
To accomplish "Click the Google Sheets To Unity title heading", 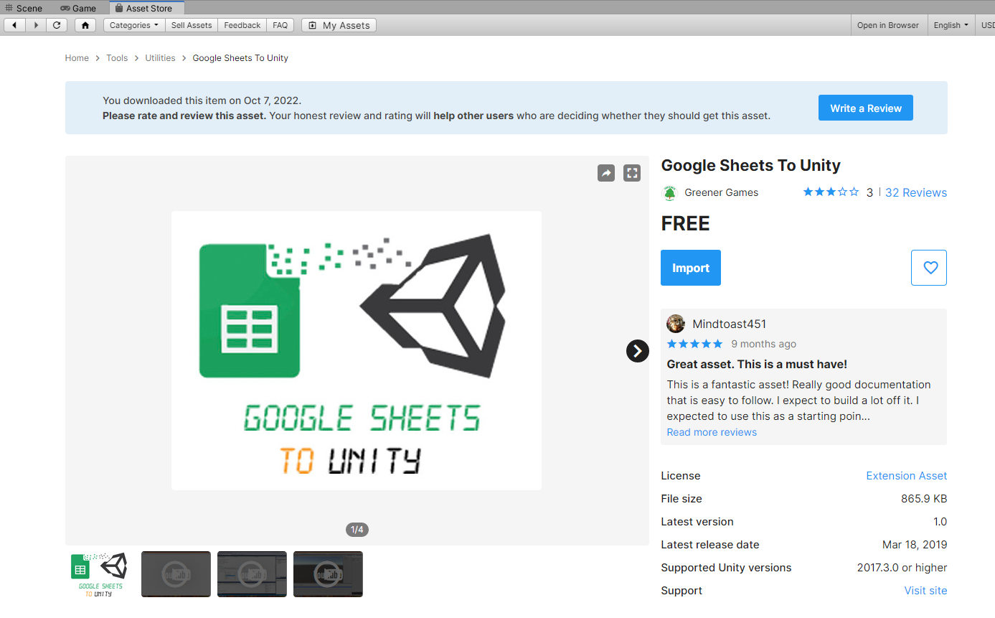I will coord(750,165).
